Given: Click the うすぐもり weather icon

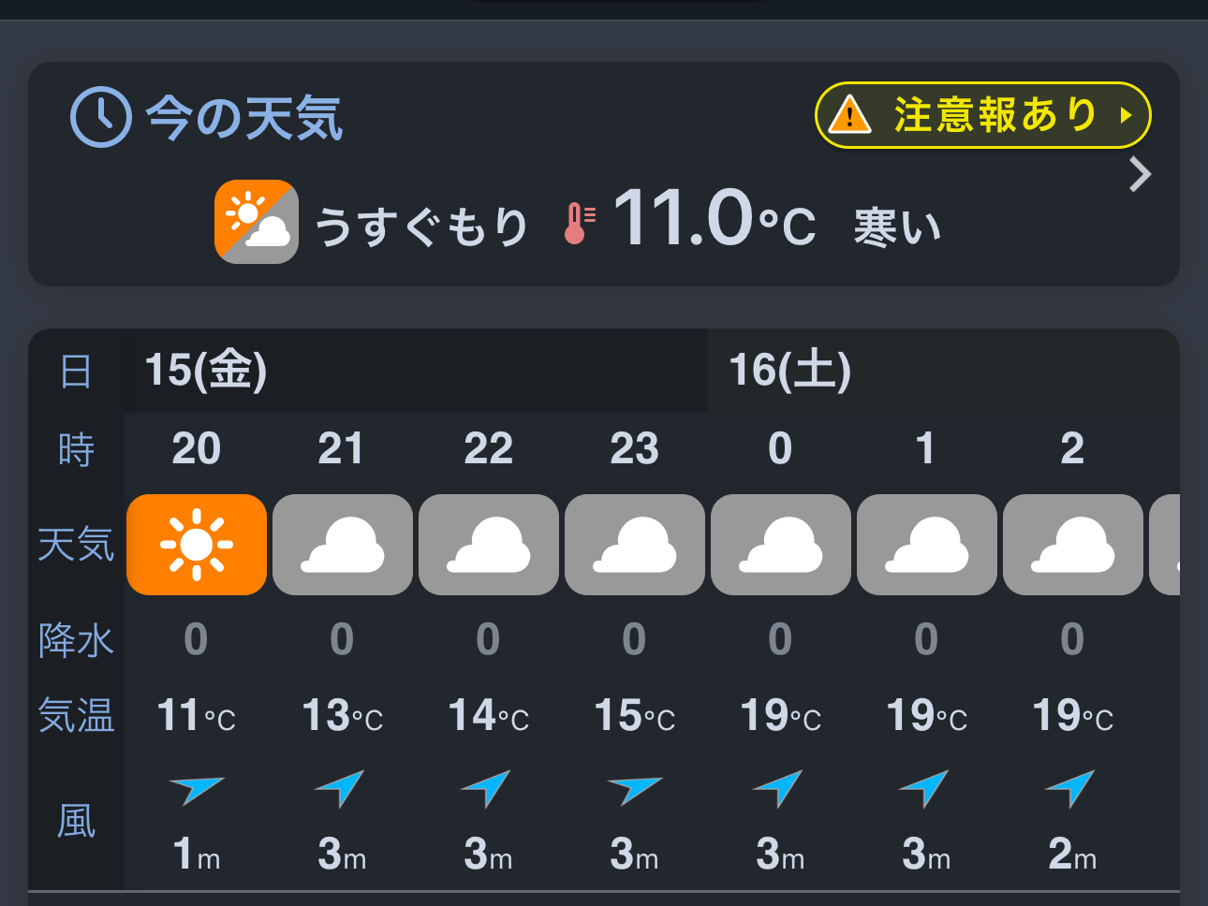Looking at the screenshot, I should click(x=257, y=222).
